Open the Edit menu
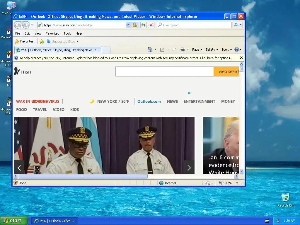The width and height of the screenshot is (300, 225). point(27,33)
